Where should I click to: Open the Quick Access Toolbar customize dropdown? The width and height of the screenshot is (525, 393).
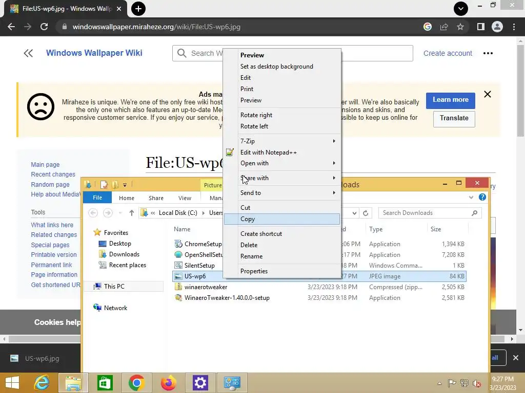[125, 184]
